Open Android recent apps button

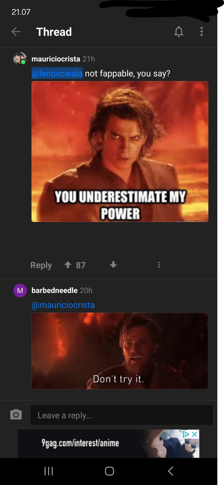[x=48, y=471]
